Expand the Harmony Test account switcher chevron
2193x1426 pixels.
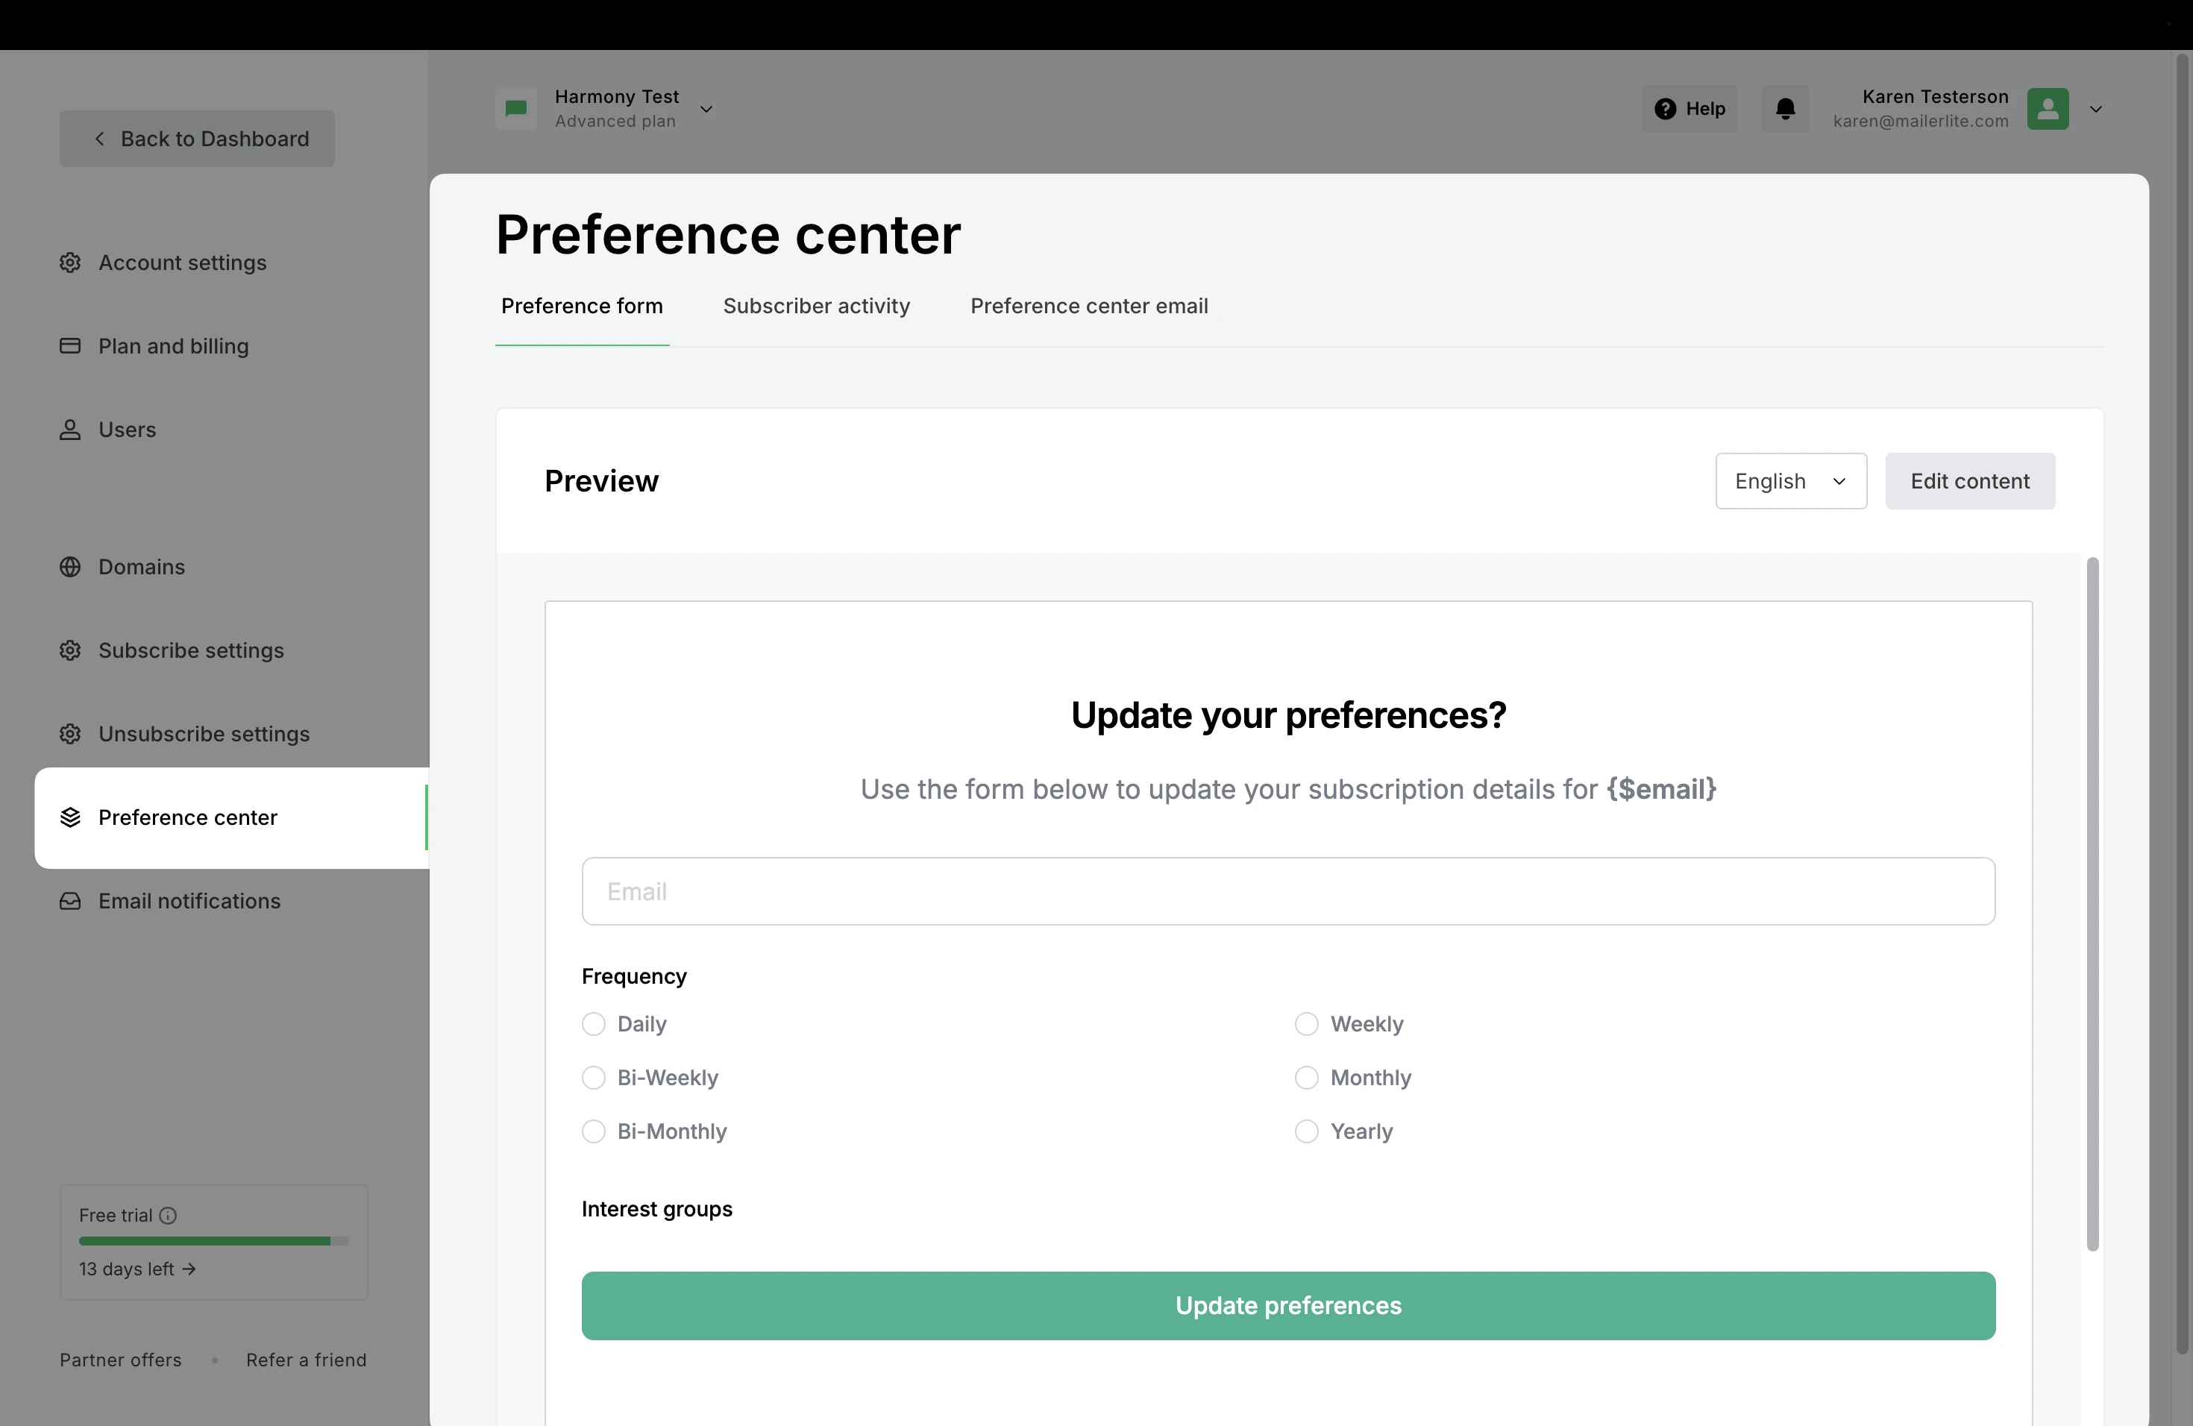[706, 109]
